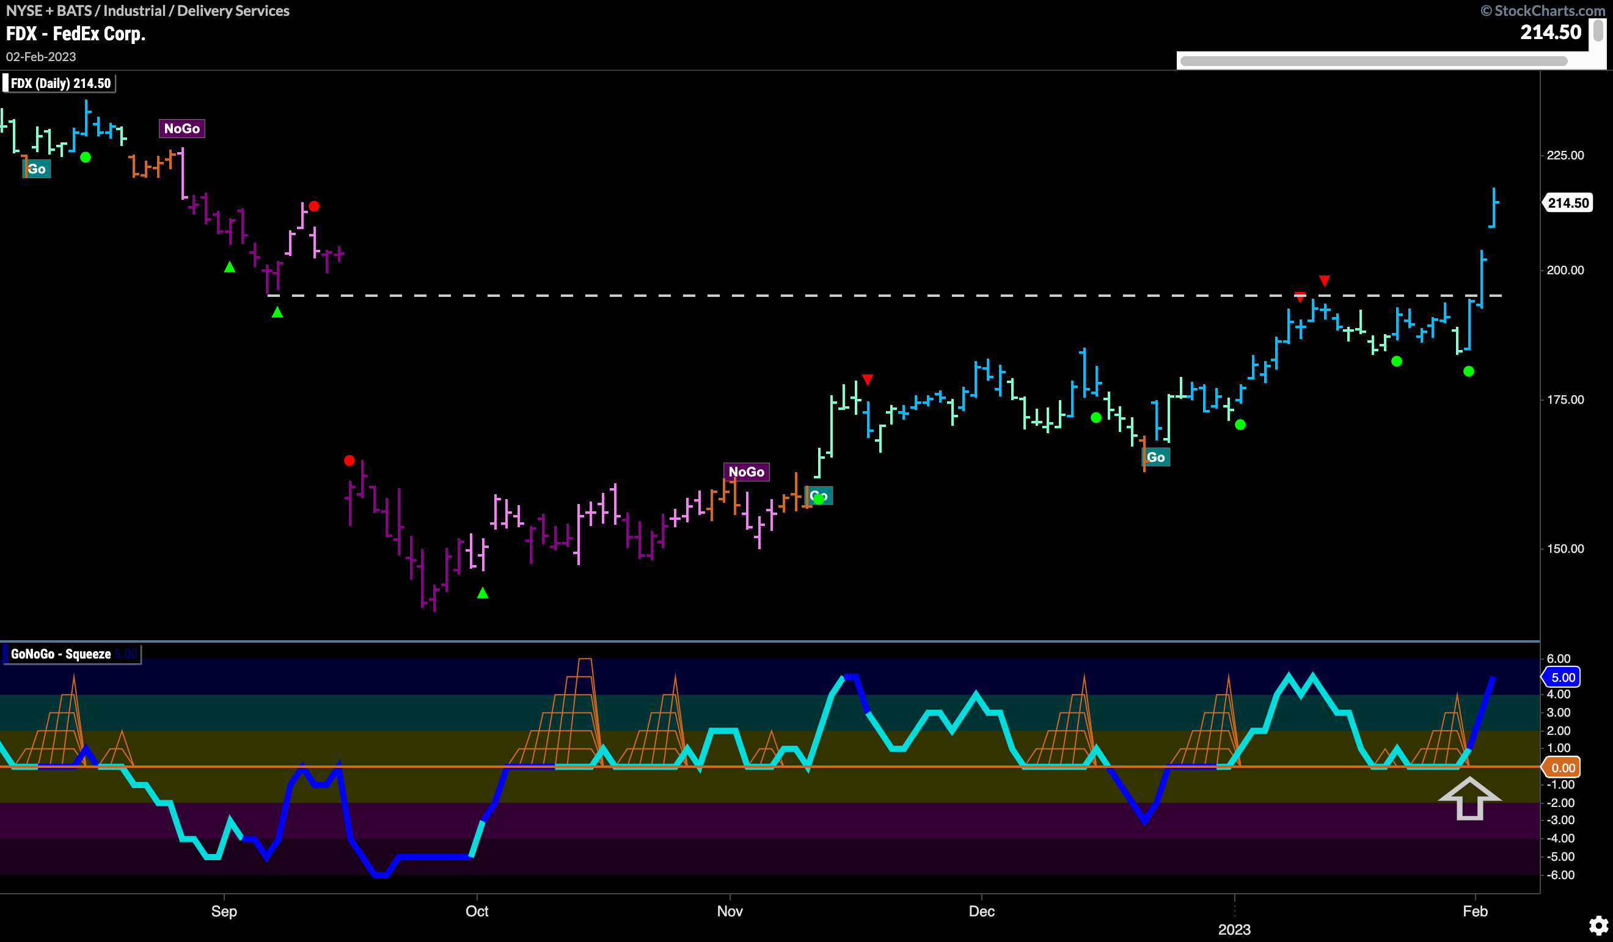Select 'NYSE + BATS / Industrial / Delivery Services' text

click(x=148, y=11)
